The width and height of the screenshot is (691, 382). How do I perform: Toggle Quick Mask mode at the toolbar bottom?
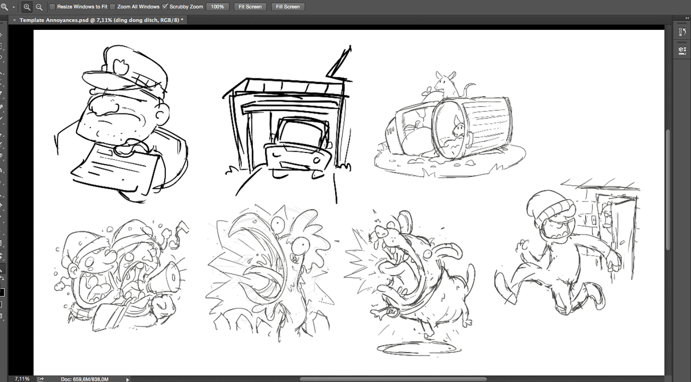(3, 303)
